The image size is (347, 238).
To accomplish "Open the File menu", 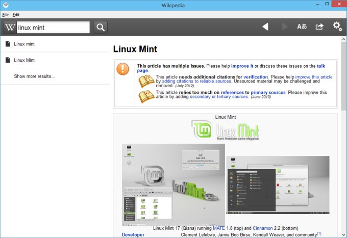I will 6,15.
